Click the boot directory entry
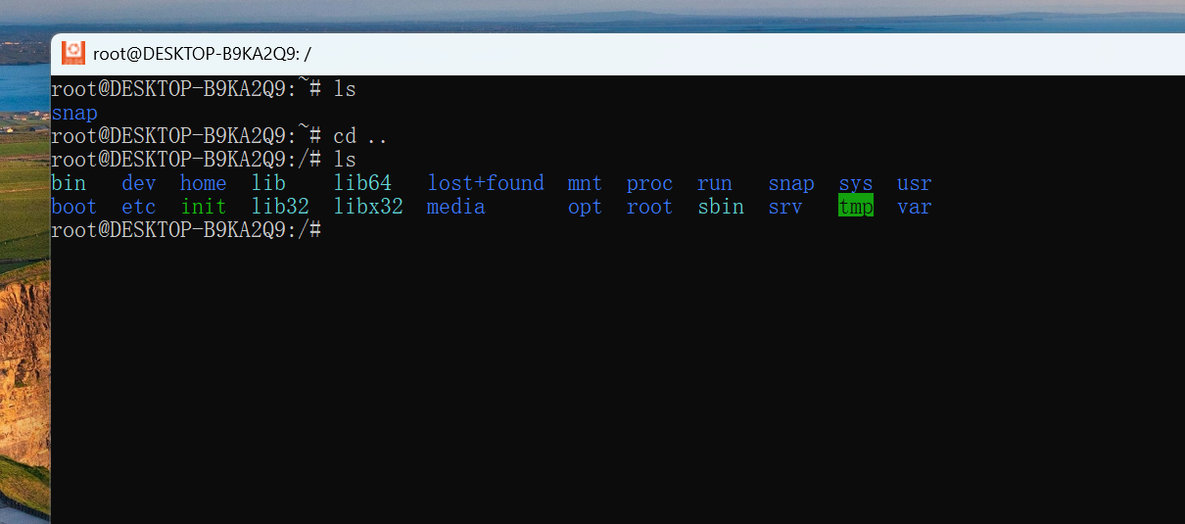Image resolution: width=1185 pixels, height=524 pixels. click(74, 207)
